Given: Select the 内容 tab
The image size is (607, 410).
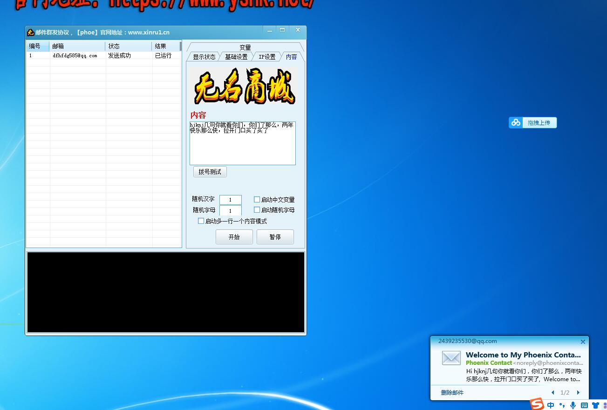Looking at the screenshot, I should [x=291, y=57].
